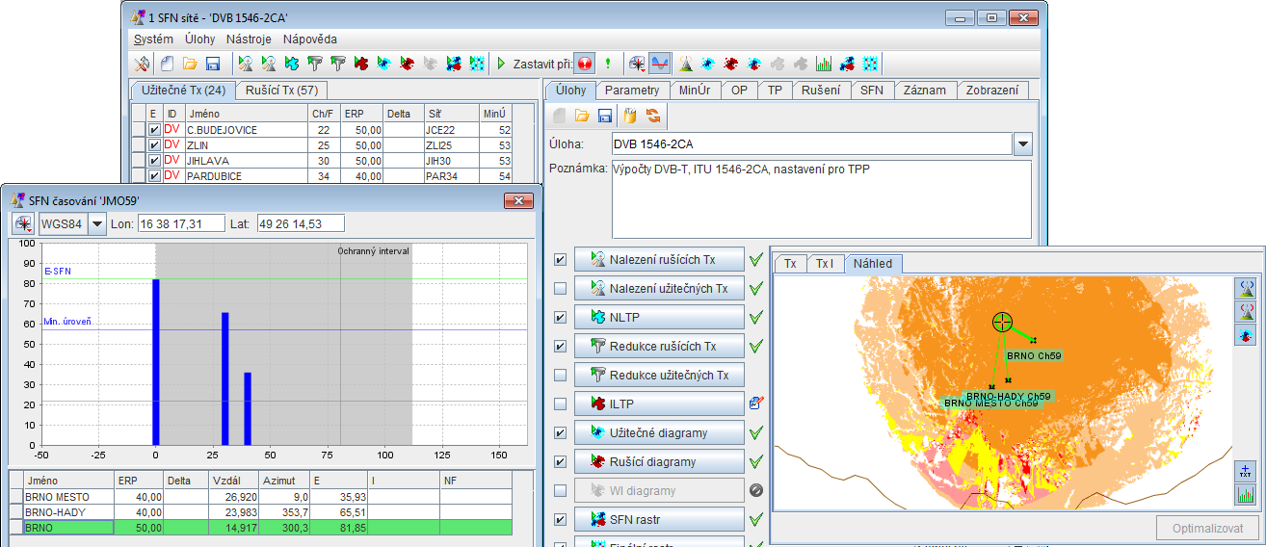Viewport: 1266px width, 547px height.
Task: Expand the Úloha task name dropdown
Action: pyautogui.click(x=1022, y=144)
